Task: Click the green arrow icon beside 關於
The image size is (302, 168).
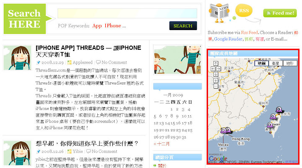Action: pyautogui.click(x=155, y=165)
